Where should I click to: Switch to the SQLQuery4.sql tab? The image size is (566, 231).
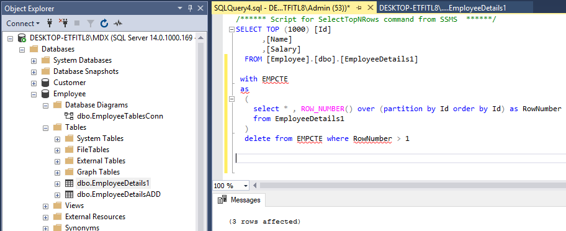[282, 7]
